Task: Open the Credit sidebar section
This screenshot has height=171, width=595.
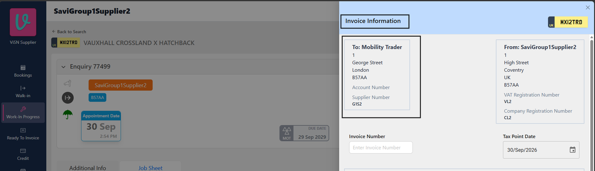Action: [23, 155]
